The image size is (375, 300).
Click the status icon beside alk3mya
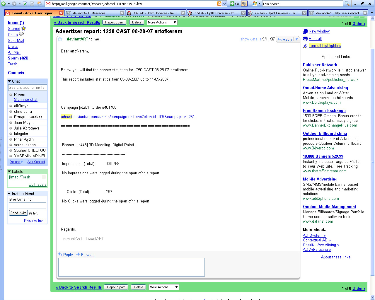tap(11, 106)
